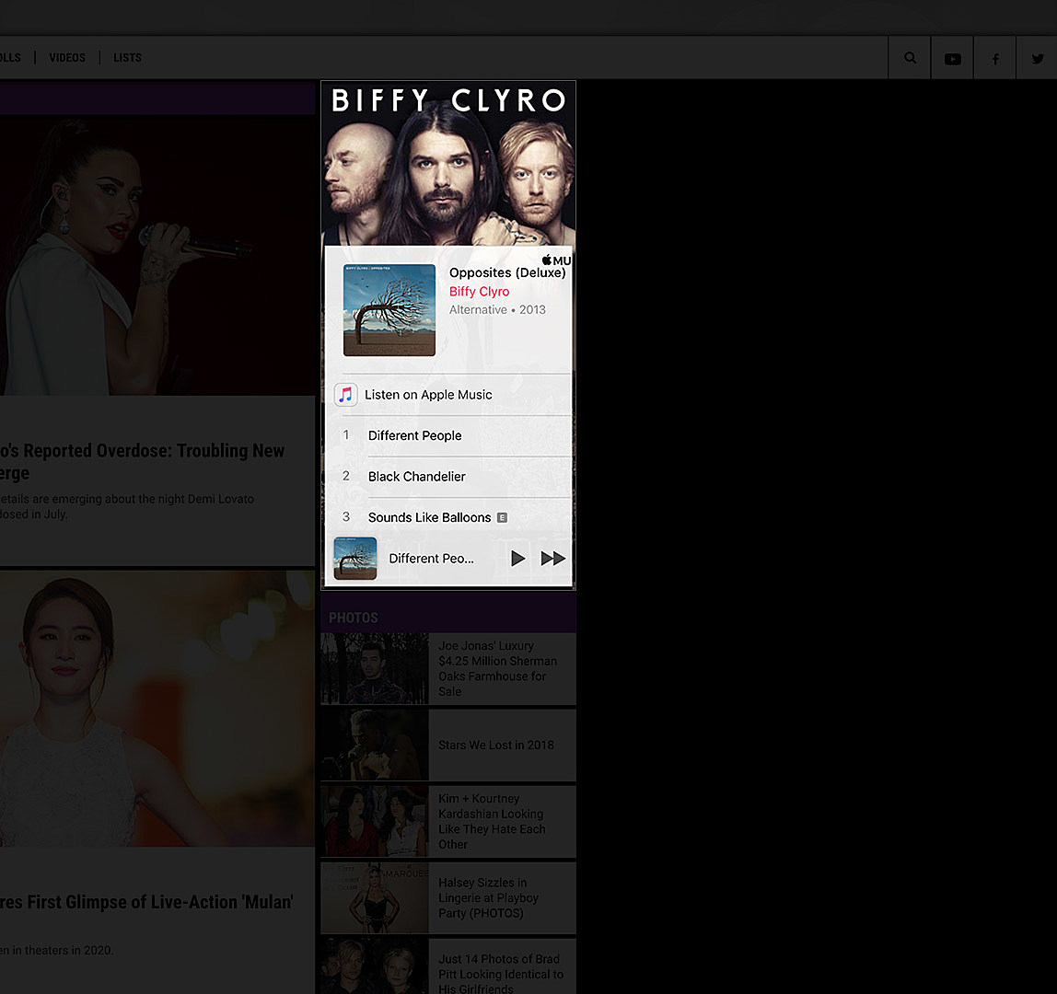Click the Biffy Clyro band photo banner

tap(448, 163)
